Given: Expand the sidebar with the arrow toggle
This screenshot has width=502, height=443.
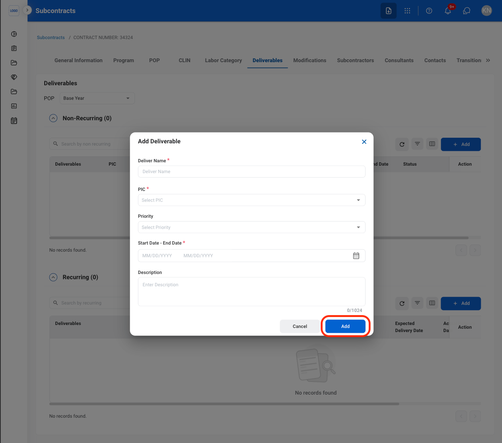Looking at the screenshot, I should point(27,10).
